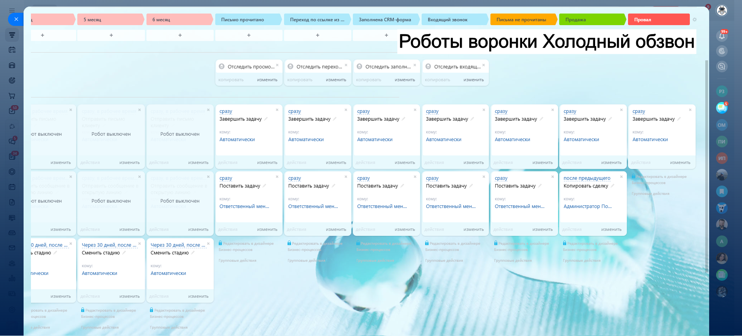The height and width of the screenshot is (336, 742).
Task: Click изменить under Отследить заполн... trigger
Action: (405, 80)
